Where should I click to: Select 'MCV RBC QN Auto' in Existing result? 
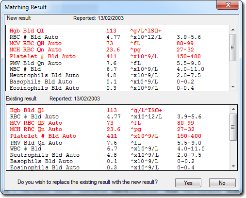(36, 123)
